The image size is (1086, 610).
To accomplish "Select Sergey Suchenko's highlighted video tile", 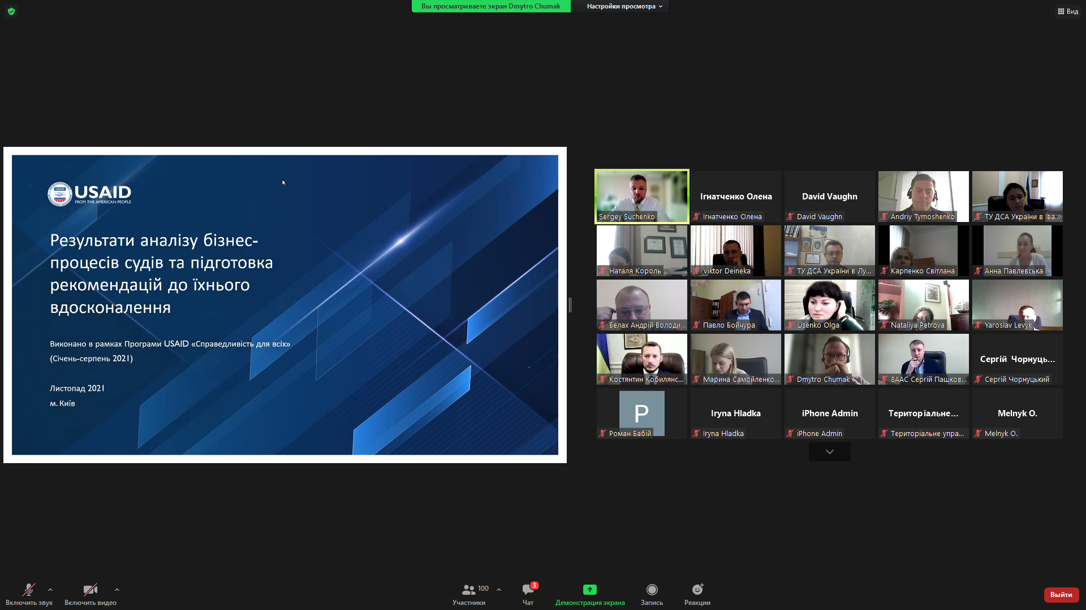I will [641, 196].
